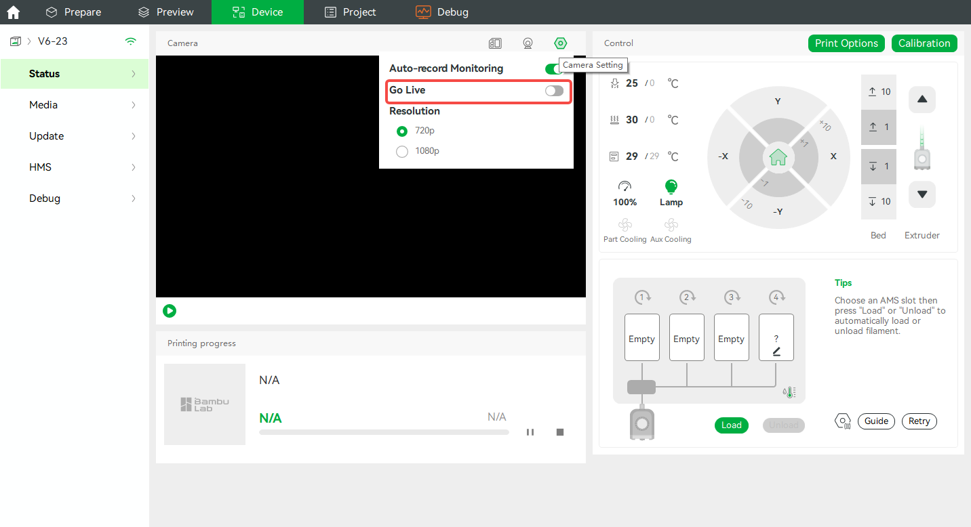Stop the current print

(x=560, y=432)
